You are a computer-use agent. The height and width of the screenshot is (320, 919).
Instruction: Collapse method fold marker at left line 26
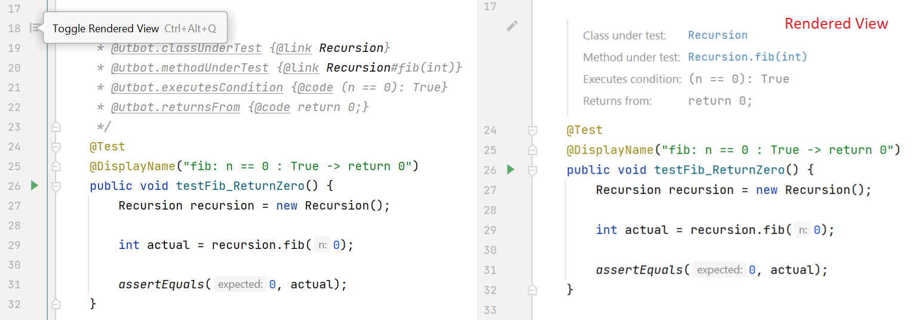(x=56, y=186)
